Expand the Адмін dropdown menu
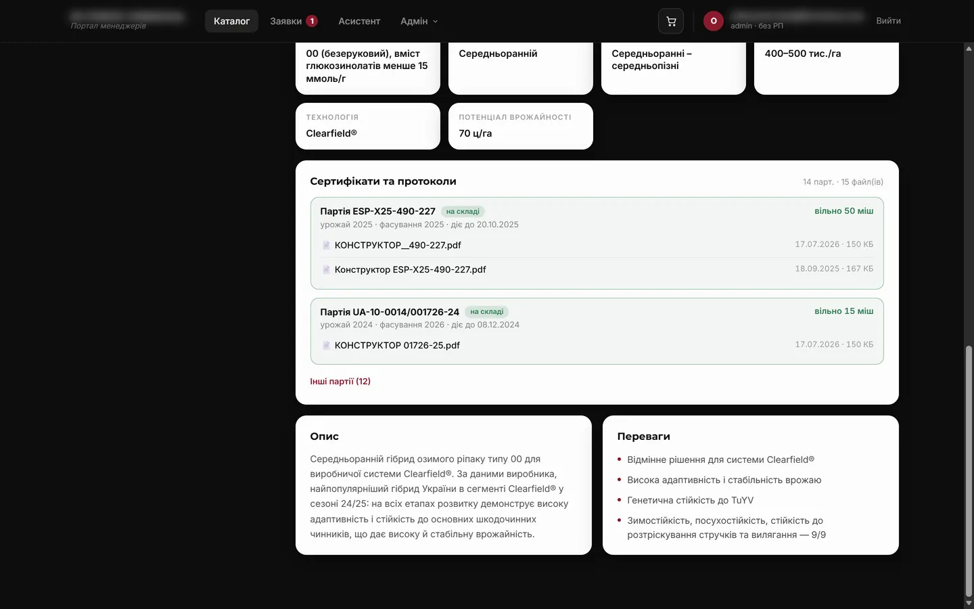The width and height of the screenshot is (974, 609). [x=419, y=21]
